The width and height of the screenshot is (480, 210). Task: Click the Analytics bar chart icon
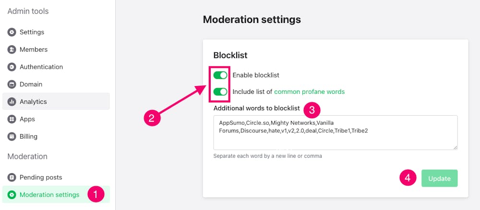tap(12, 102)
